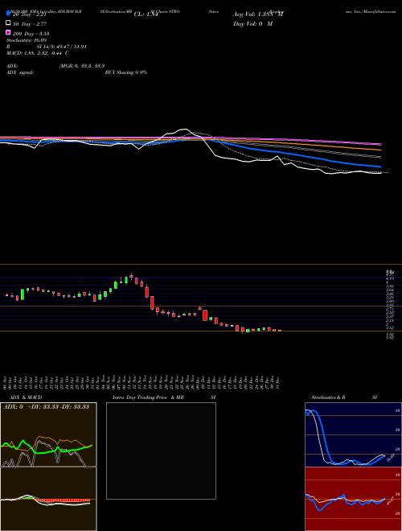Open the MACD histogram chart panel
The height and width of the screenshot is (531, 402).
tap(48, 499)
